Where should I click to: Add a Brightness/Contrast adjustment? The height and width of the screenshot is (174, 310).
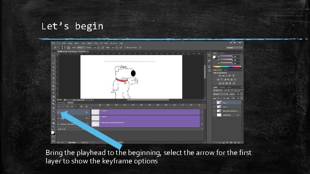tap(220, 76)
